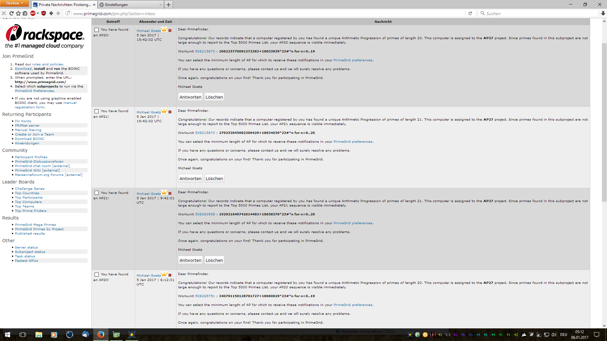
Task: Open the Adblock Plus dropdown arrow
Action: click(x=38, y=13)
